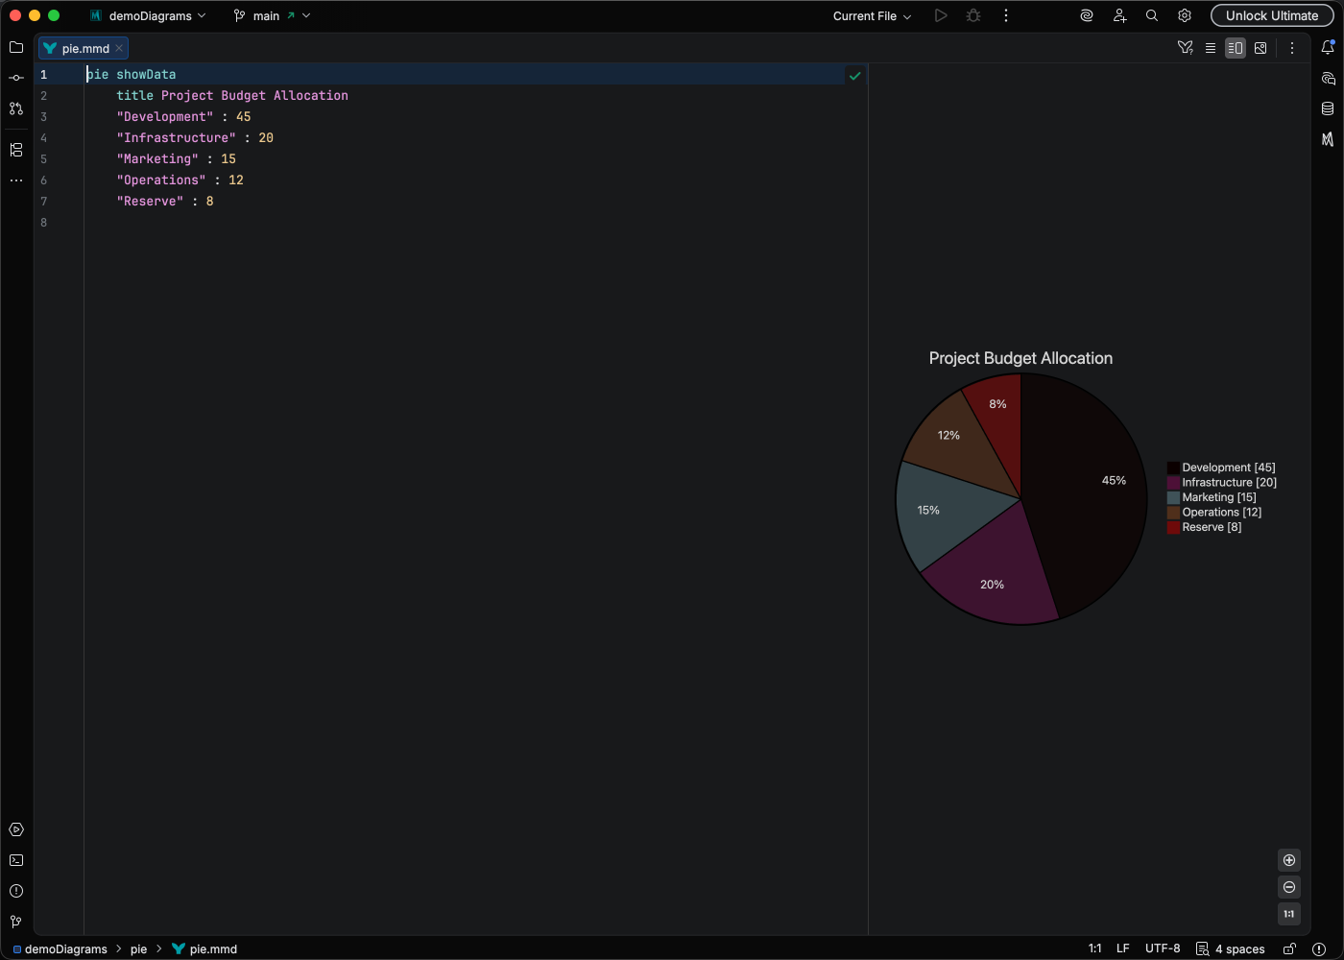Open the Terminal tool window
Viewport: 1344px width, 960px height.
point(16,860)
